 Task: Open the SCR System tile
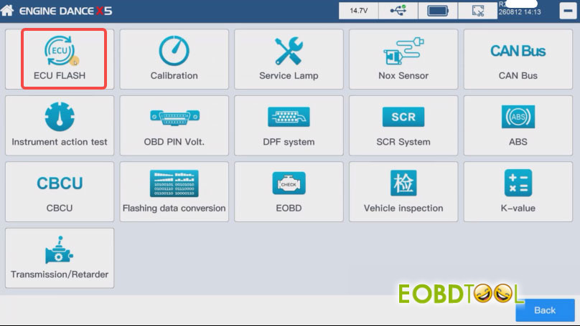(403, 125)
